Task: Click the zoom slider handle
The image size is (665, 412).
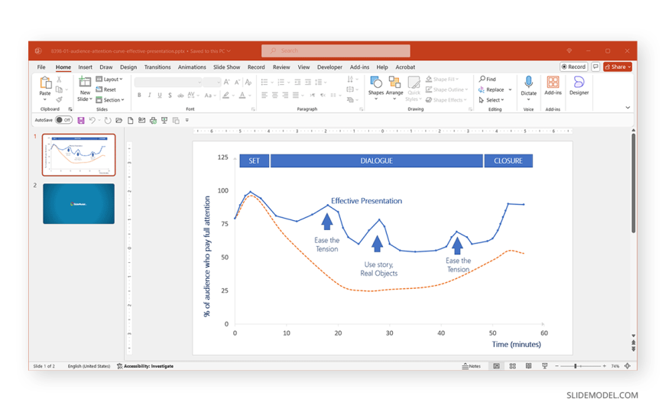Action: pyautogui.click(x=575, y=365)
